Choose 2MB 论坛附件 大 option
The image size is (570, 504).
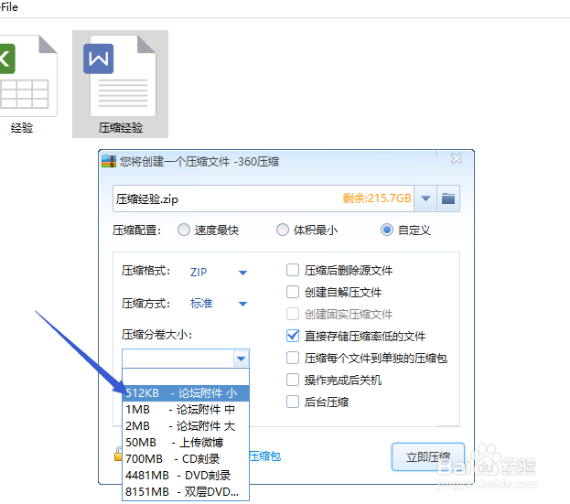186,426
